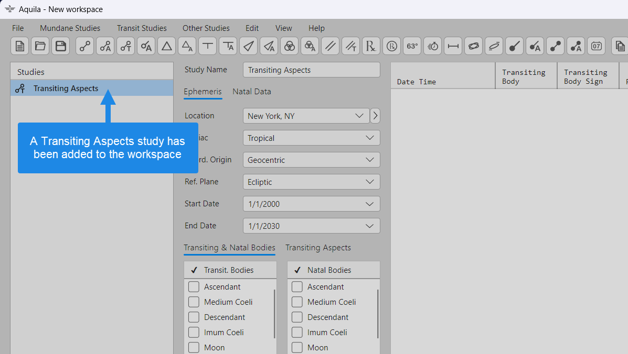Screen dimensions: 628x354
Task: Click the plain T-bar toolbar icon
Action: pos(207,46)
